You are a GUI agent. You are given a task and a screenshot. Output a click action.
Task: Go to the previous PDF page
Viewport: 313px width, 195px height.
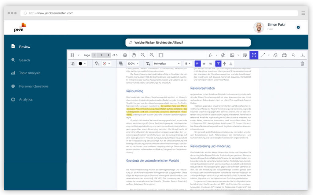94,55
